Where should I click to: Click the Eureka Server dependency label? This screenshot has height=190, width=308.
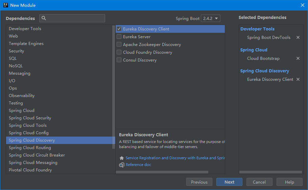[x=137, y=37]
